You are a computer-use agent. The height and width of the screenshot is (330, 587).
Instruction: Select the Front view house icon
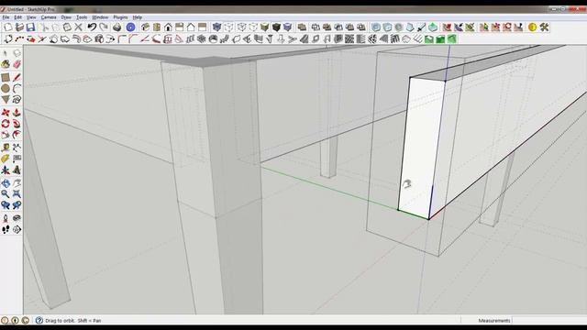(x=168, y=27)
